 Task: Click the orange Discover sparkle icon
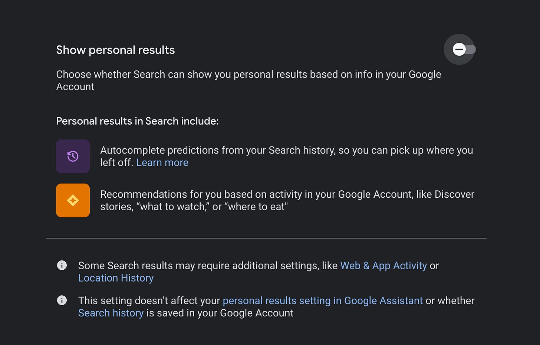click(73, 200)
